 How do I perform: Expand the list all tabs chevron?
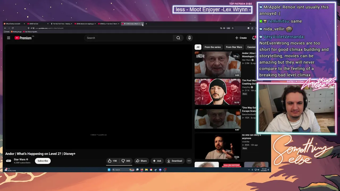[x=250, y=24]
